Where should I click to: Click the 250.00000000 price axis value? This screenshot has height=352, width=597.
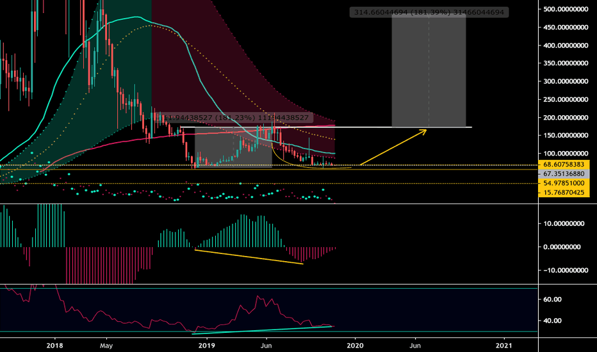pyautogui.click(x=566, y=99)
